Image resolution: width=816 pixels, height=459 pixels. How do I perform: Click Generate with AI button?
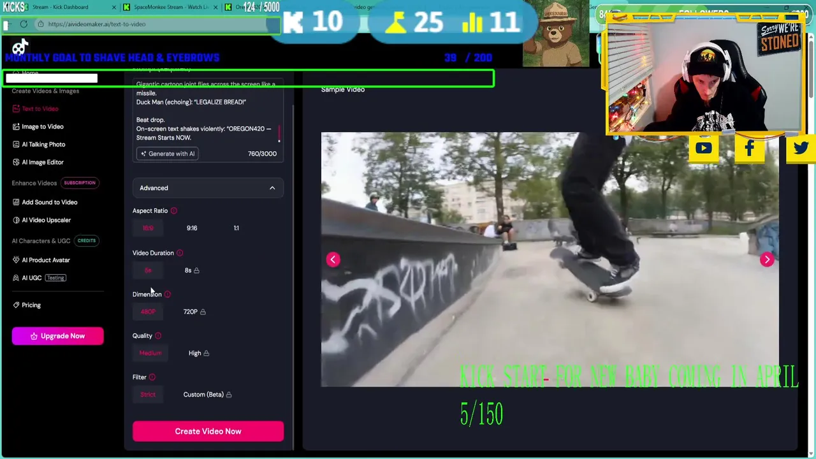[168, 154]
